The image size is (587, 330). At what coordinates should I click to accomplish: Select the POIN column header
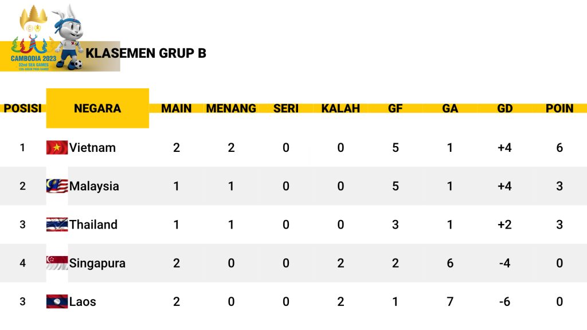559,108
